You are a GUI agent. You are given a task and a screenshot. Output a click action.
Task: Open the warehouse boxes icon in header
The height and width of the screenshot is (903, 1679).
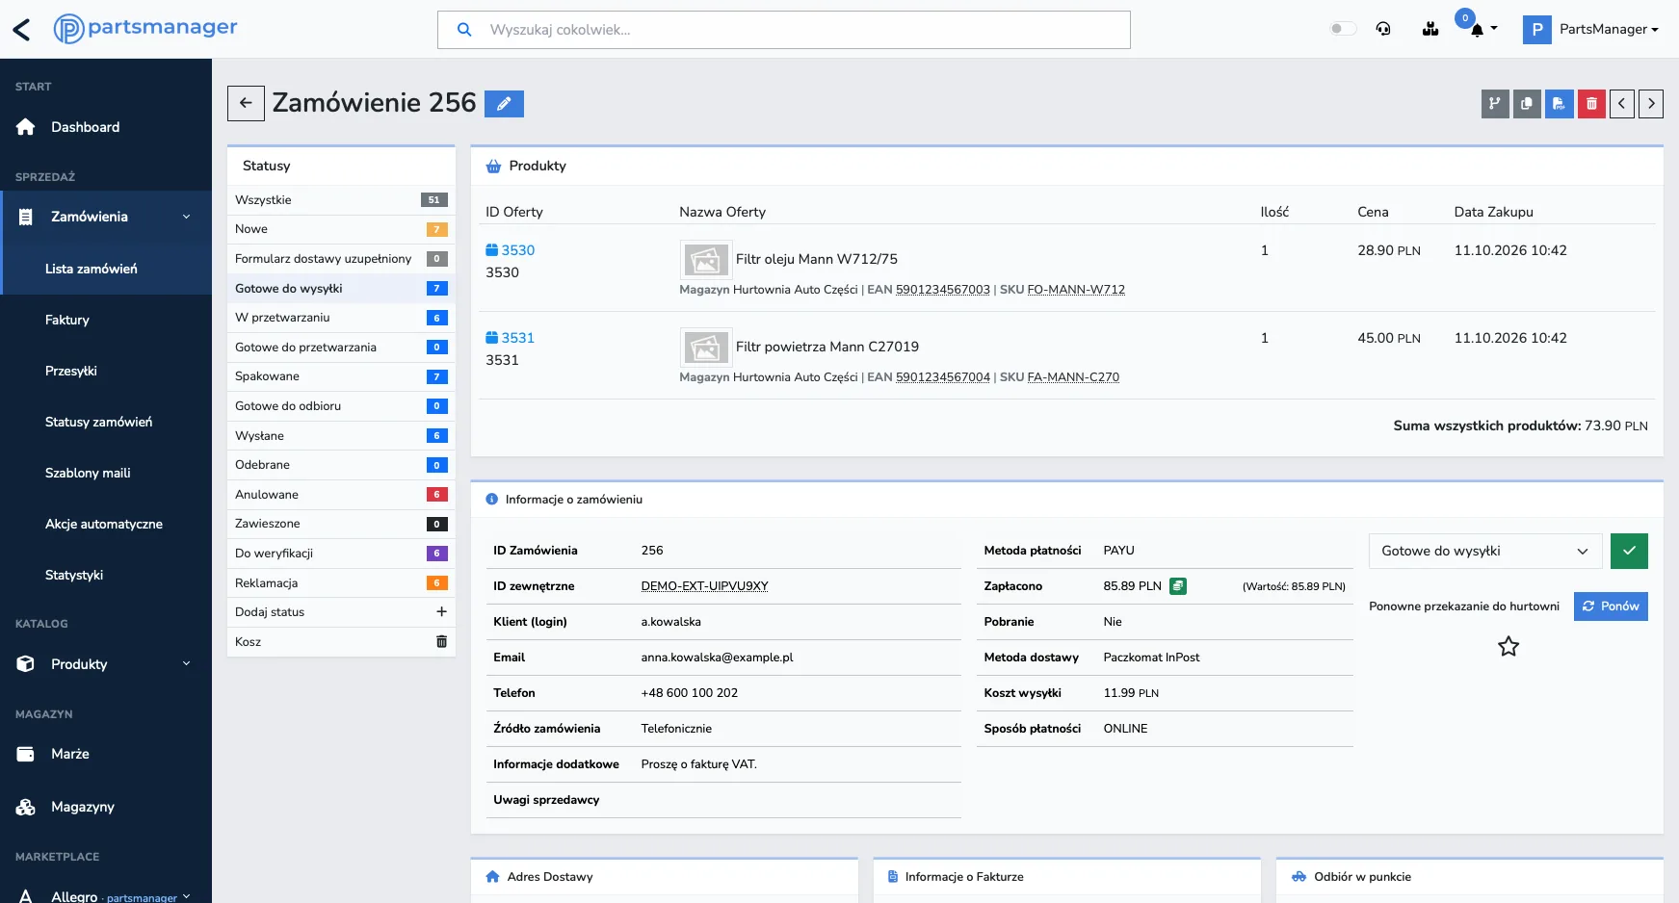1430,29
